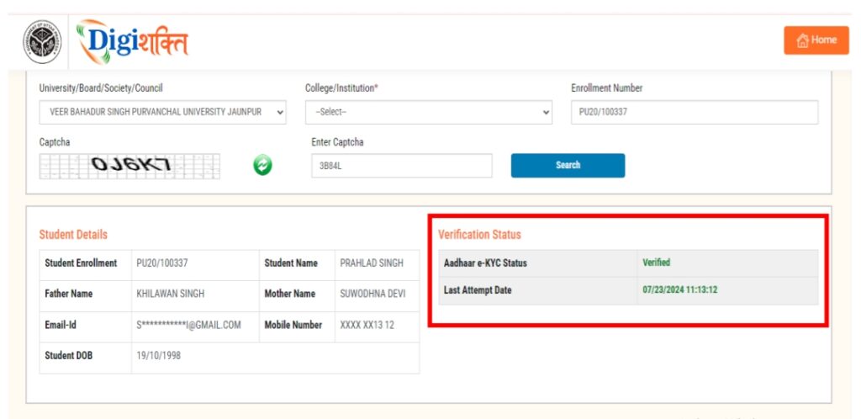Screen dimensions: 861x419
Task: Click the student DOB 19/10/1998
Action: click(x=158, y=355)
